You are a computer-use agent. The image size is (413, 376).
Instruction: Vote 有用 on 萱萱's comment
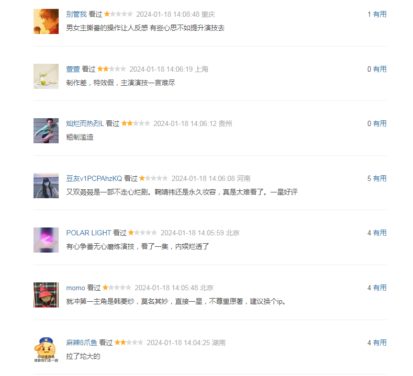click(x=379, y=69)
